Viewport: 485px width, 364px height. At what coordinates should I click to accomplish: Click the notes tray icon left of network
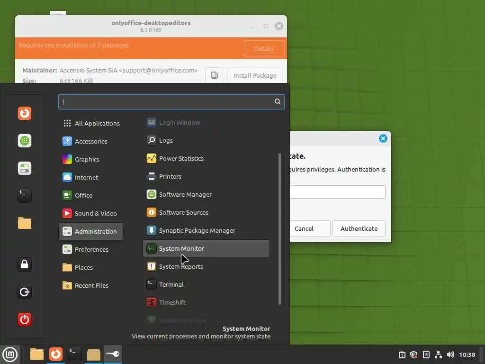pyautogui.click(x=426, y=355)
